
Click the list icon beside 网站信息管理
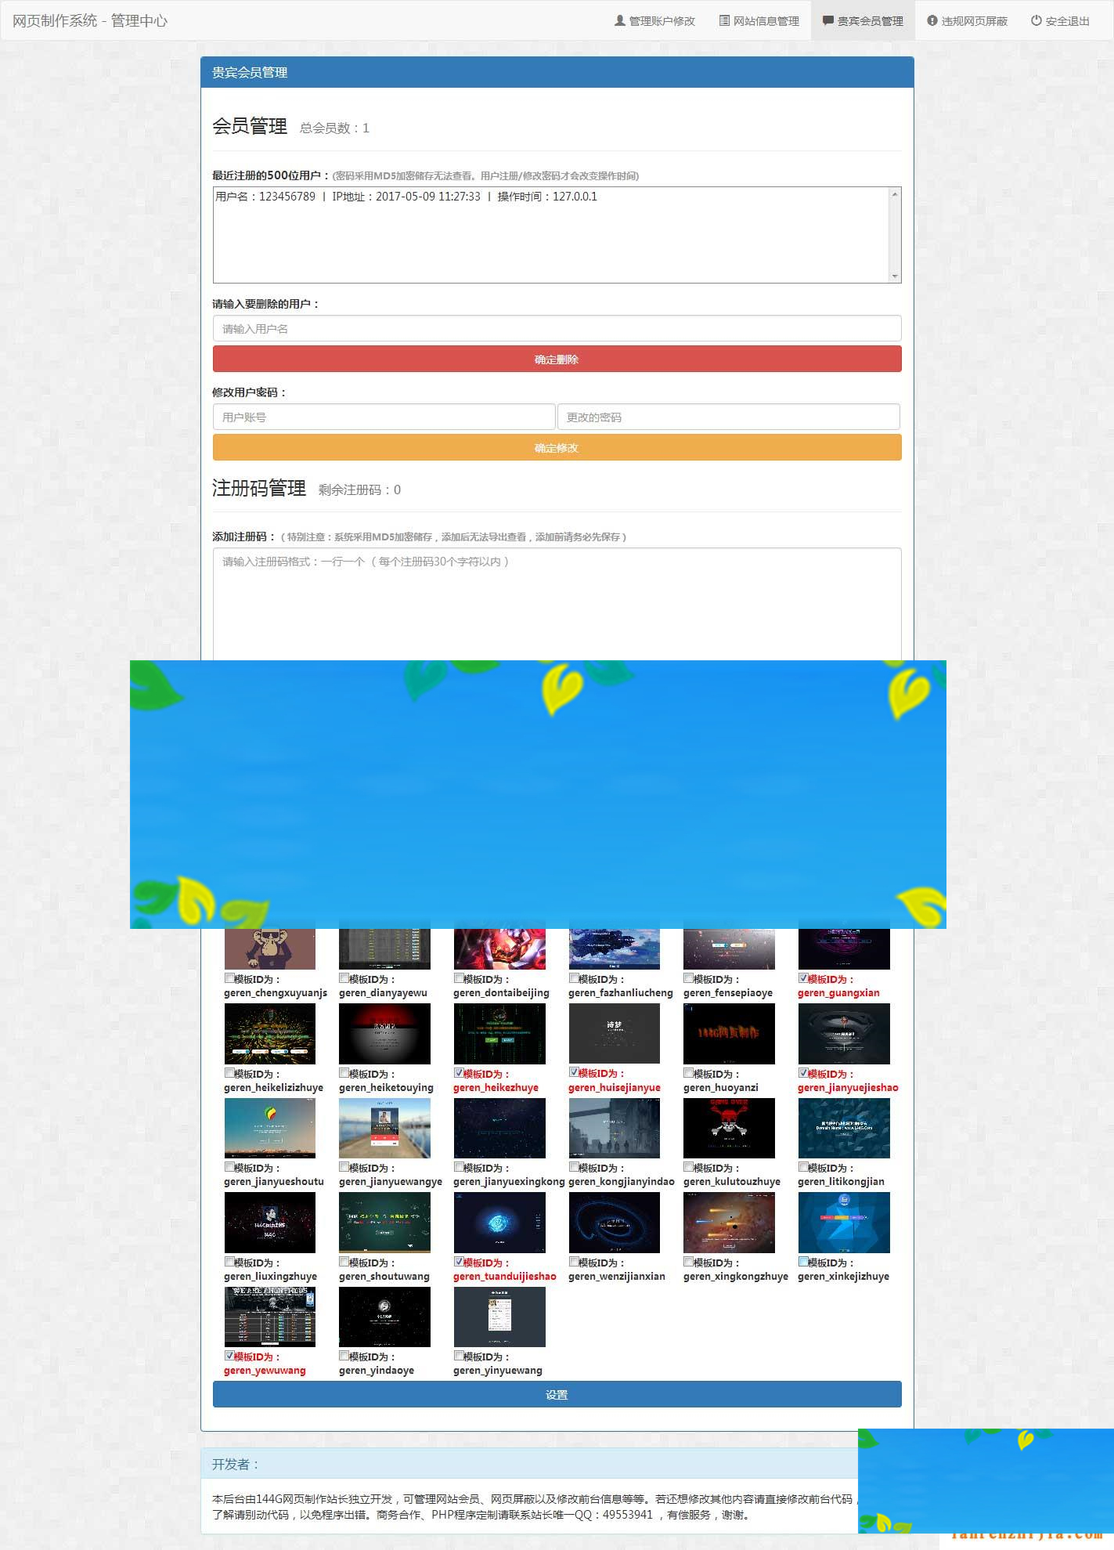coord(724,21)
